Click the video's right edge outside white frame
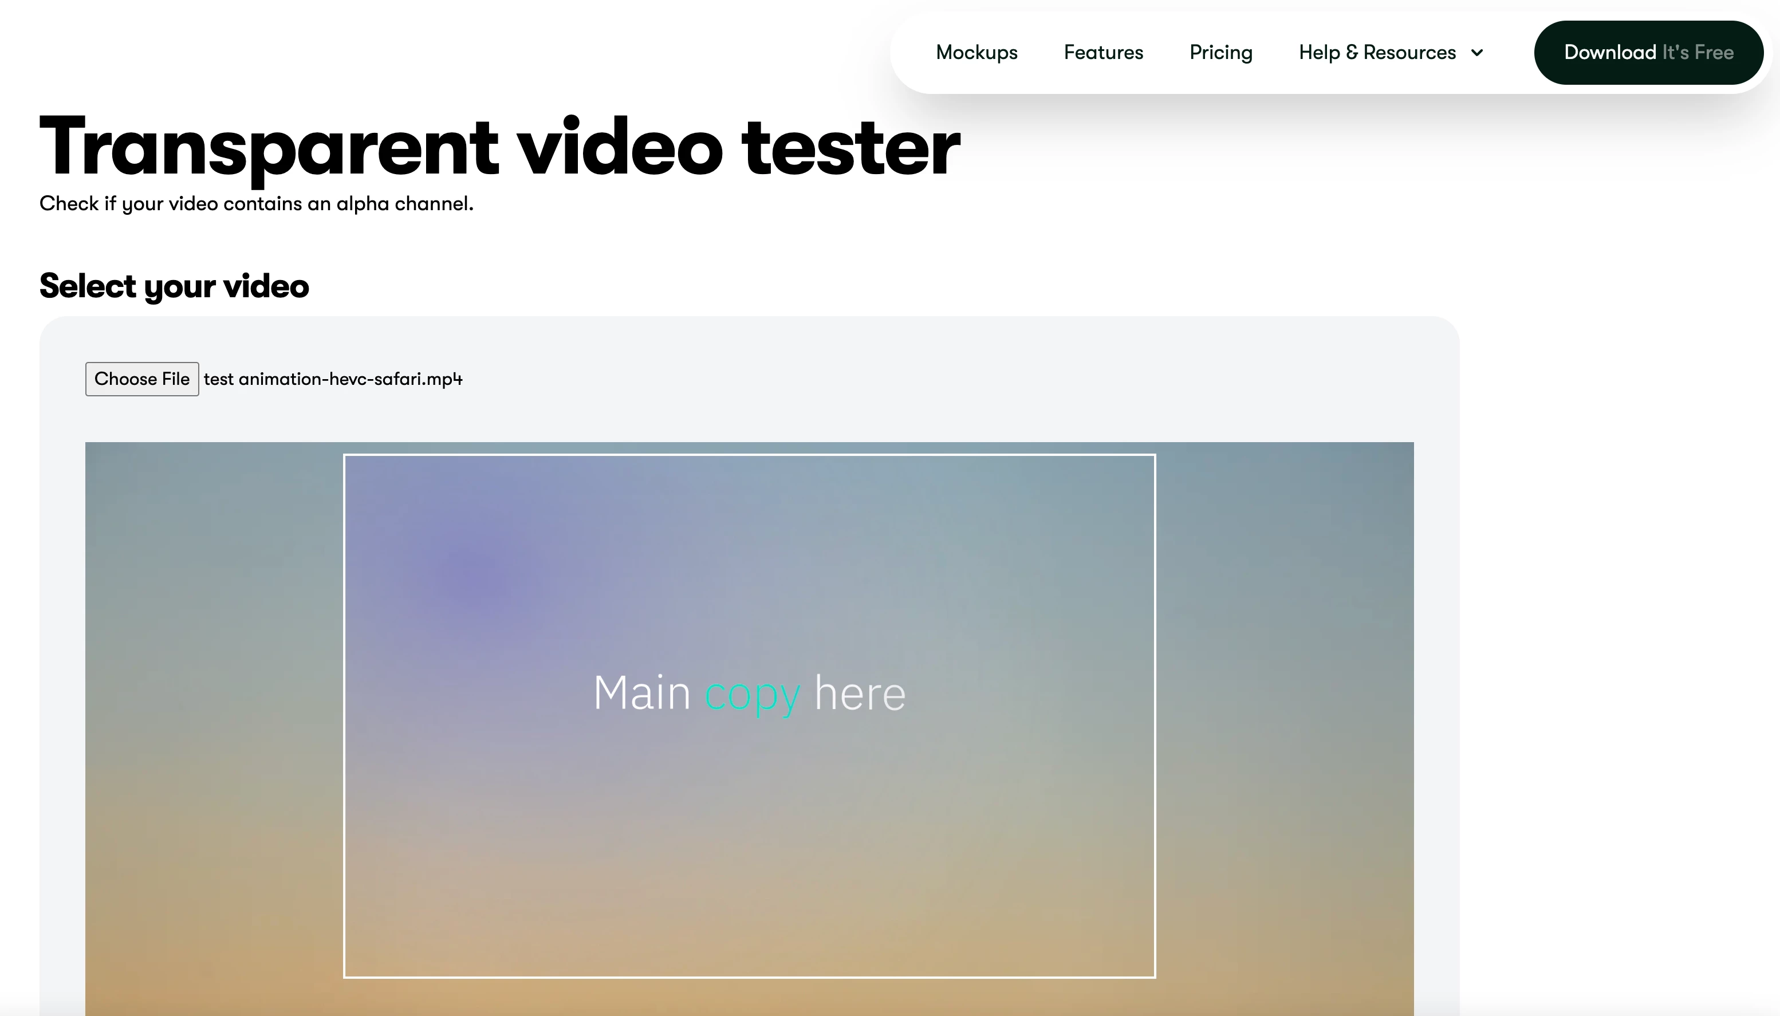The height and width of the screenshot is (1016, 1780). click(x=1284, y=698)
